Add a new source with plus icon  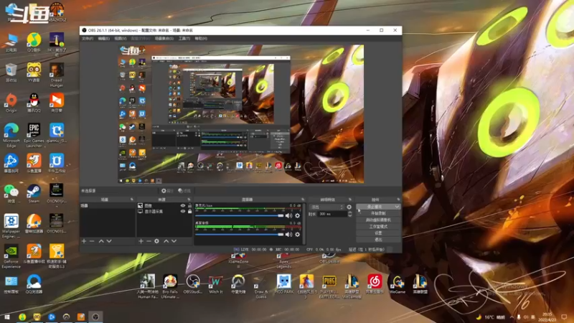[141, 241]
